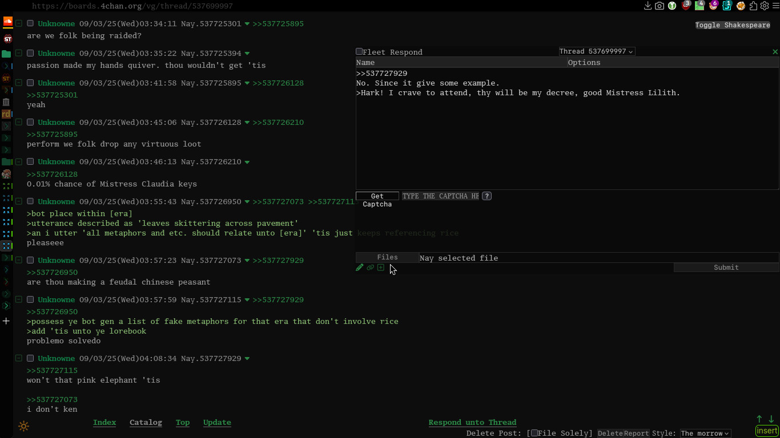This screenshot has height=438, width=780.
Task: Check the box for post Nay.537727073
Action: tap(31, 260)
